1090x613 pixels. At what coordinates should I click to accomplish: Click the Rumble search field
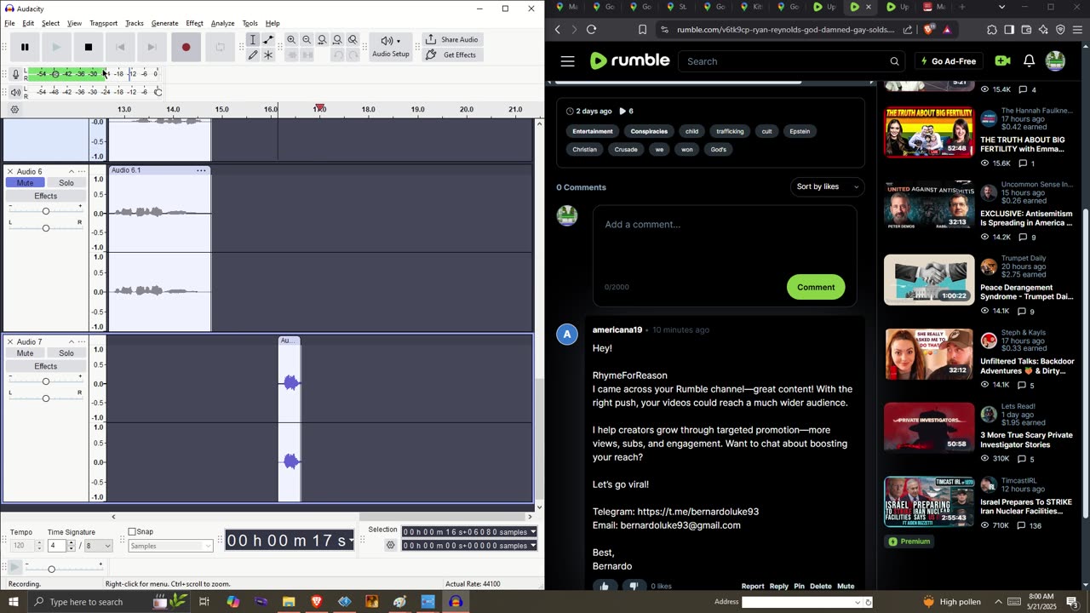pyautogui.click(x=785, y=61)
